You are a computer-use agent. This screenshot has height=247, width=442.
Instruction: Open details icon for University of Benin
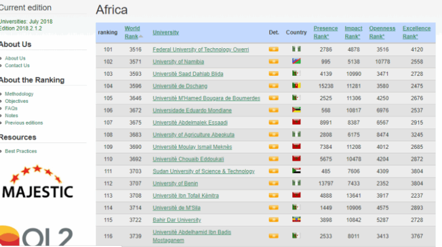click(x=273, y=183)
